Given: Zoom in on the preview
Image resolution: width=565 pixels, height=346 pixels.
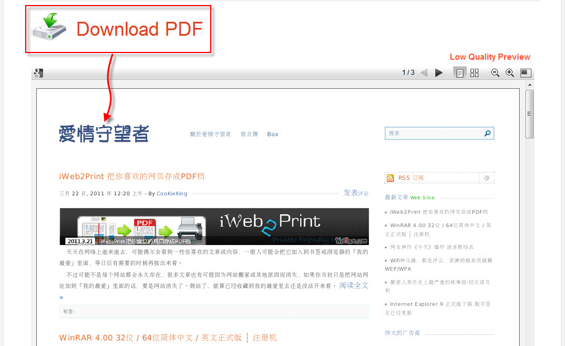Looking at the screenshot, I should click(510, 73).
